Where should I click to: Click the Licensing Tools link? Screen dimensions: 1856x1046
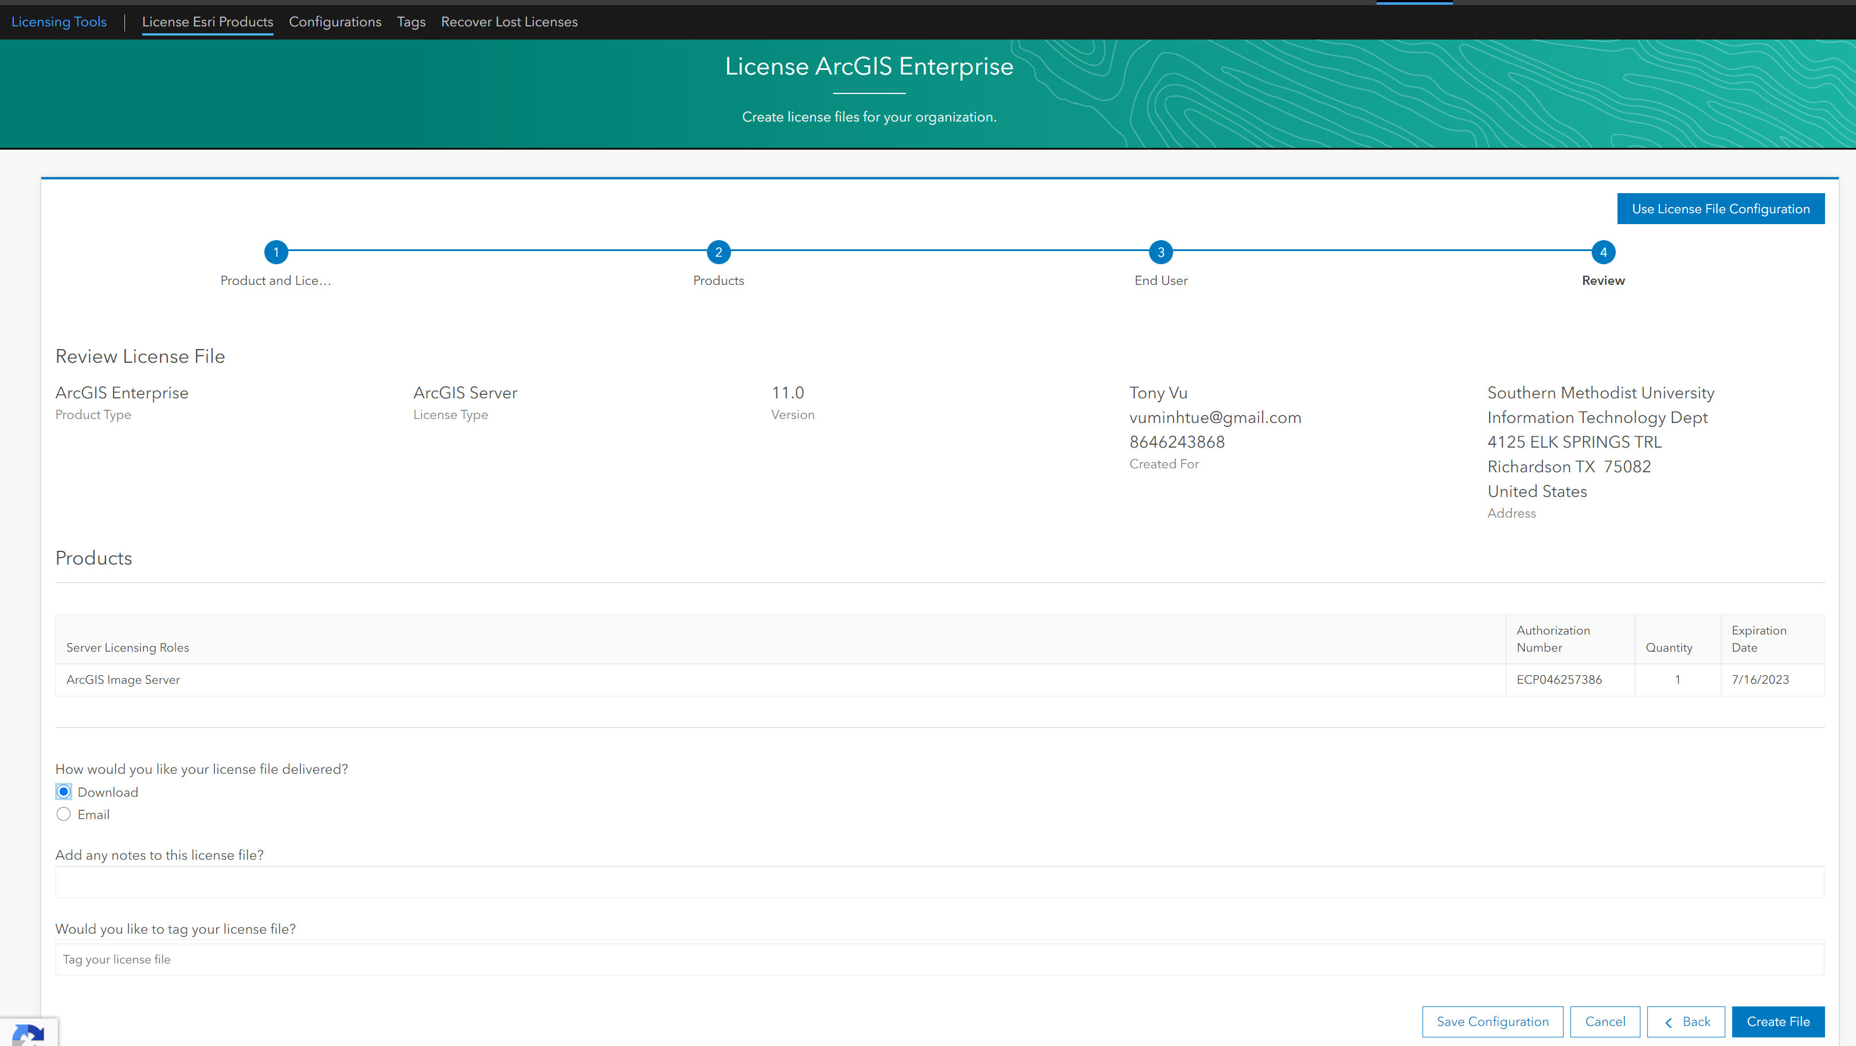click(x=59, y=22)
